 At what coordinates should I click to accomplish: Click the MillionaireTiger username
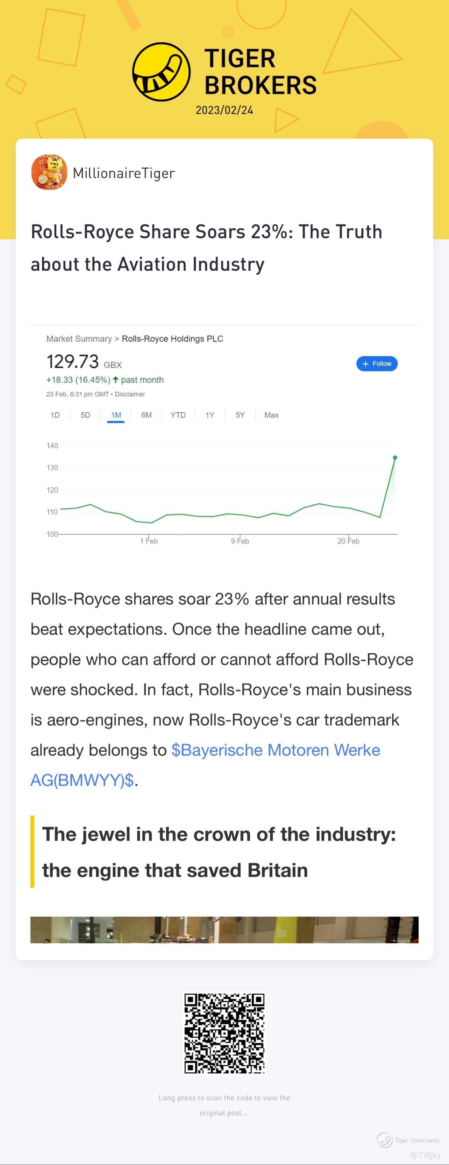[x=124, y=173]
